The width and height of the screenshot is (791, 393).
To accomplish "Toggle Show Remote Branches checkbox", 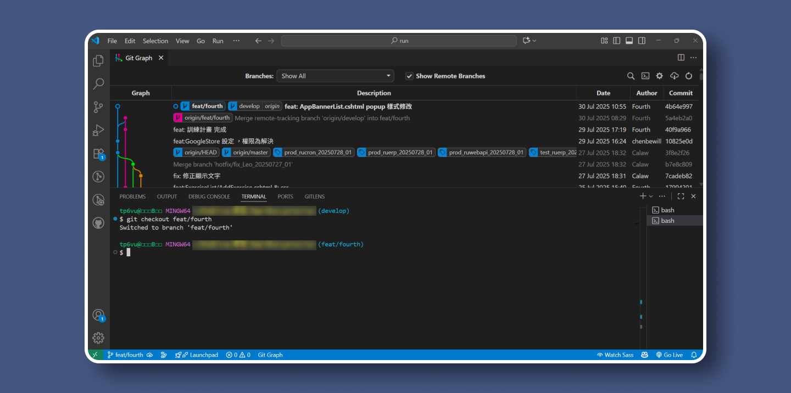I will tap(409, 76).
